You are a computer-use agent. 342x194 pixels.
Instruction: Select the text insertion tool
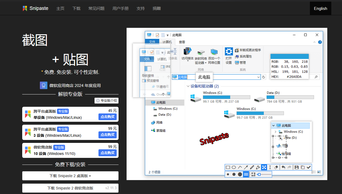coord(270,167)
